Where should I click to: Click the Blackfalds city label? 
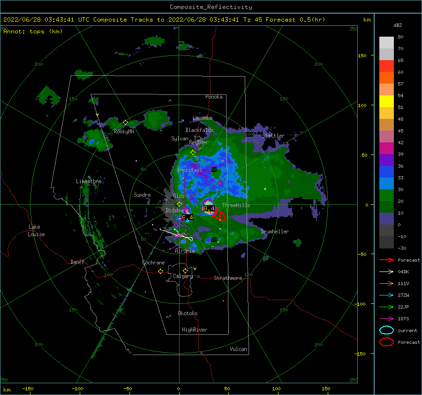tap(199, 130)
